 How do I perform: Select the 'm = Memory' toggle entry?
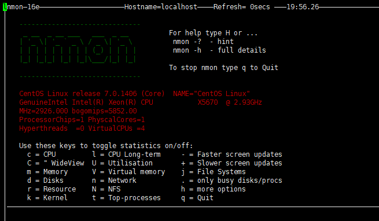[47, 172]
